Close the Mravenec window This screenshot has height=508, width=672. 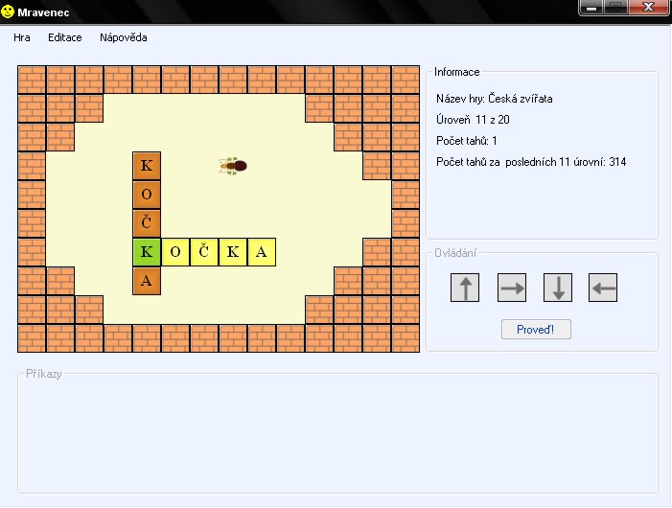point(648,8)
